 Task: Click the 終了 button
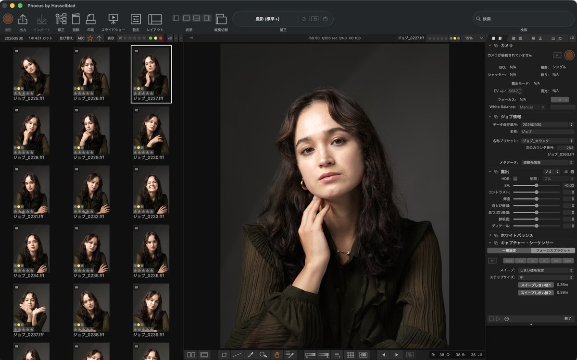(x=568, y=319)
